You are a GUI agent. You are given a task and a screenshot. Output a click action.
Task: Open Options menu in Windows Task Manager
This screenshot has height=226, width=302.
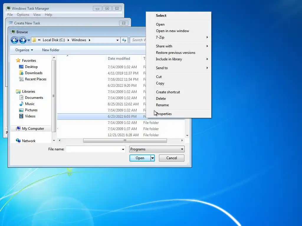23,15
